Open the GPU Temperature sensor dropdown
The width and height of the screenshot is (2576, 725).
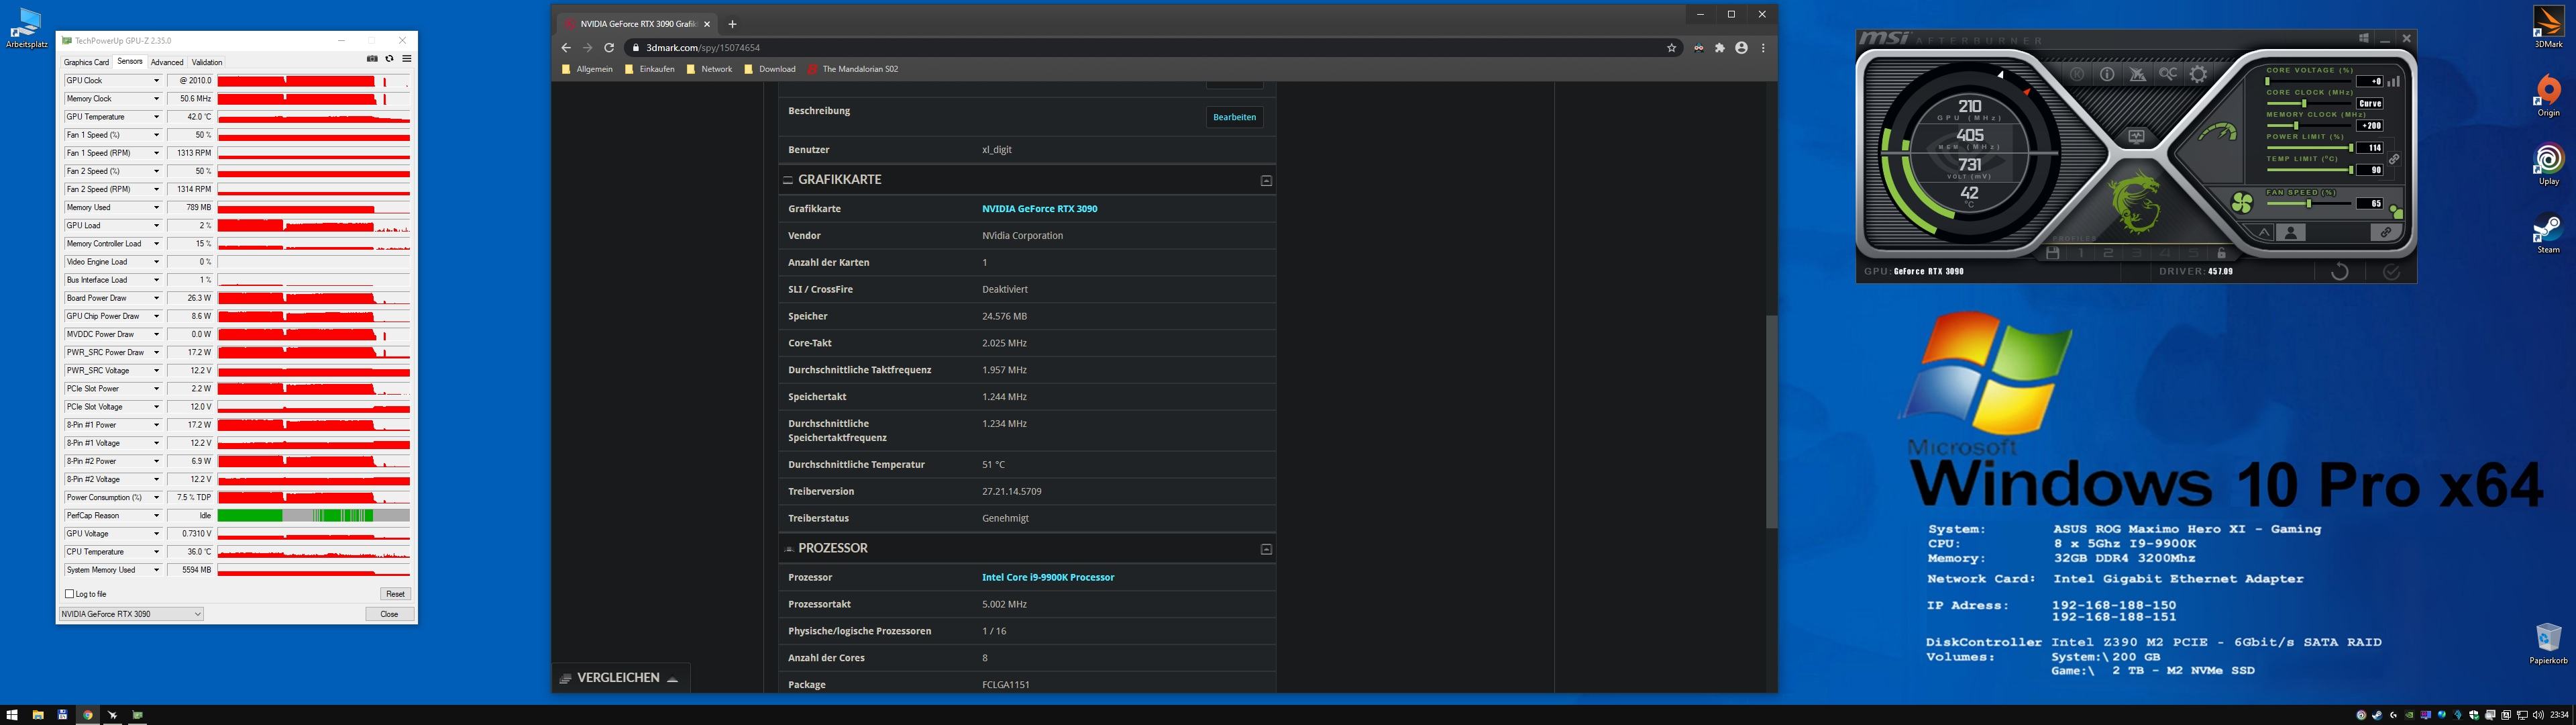click(x=156, y=117)
